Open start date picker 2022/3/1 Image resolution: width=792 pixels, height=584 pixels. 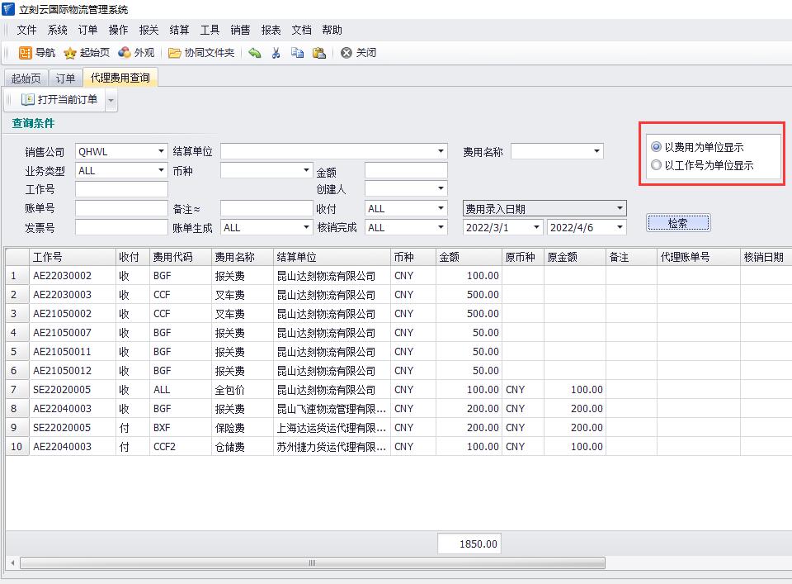click(x=536, y=227)
